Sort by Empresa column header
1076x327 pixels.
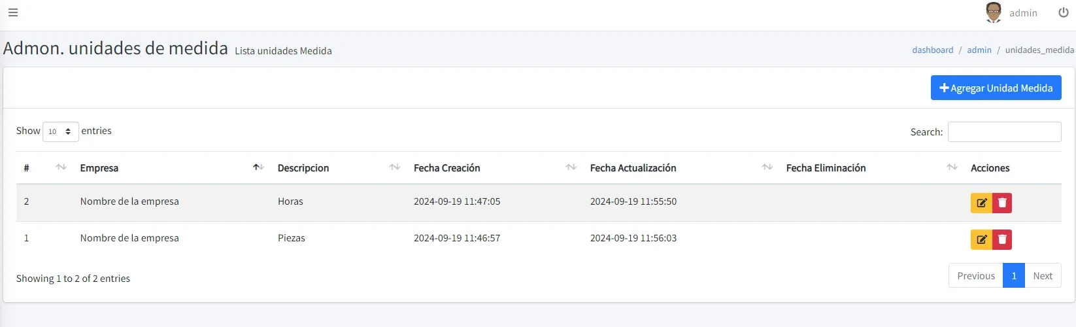pos(171,168)
